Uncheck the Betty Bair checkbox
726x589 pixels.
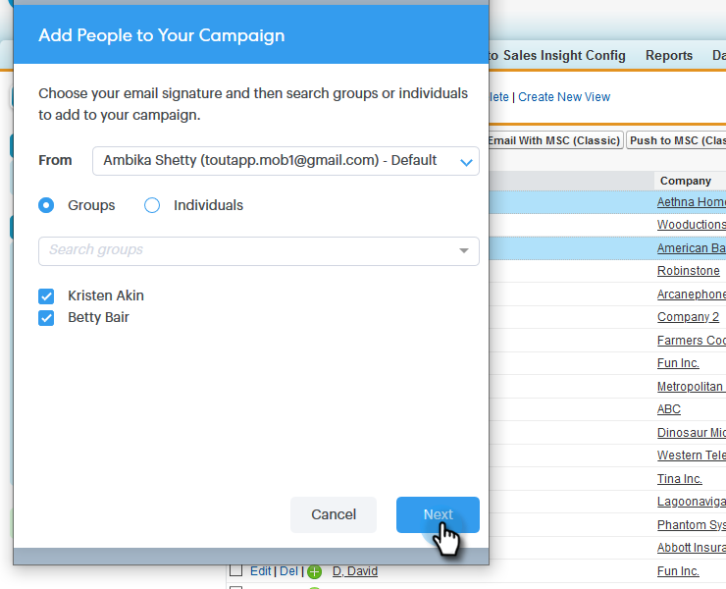pyautogui.click(x=46, y=318)
